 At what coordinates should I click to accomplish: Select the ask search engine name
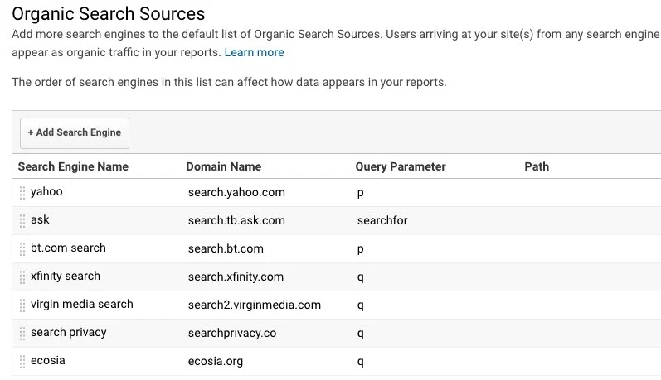click(40, 219)
